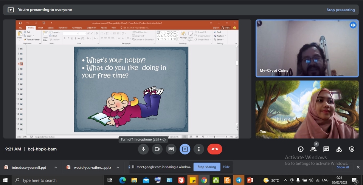Click the blue Stop sharing button

(x=206, y=167)
